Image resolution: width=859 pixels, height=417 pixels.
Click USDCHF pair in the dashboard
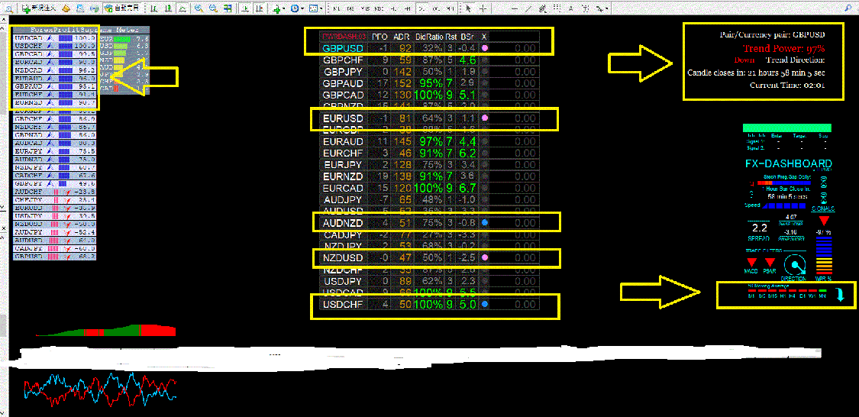pyautogui.click(x=343, y=304)
